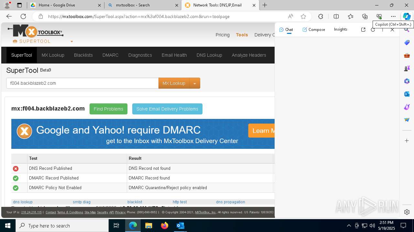
Task: Open sidebar Search icon
Action: pyautogui.click(x=407, y=30)
